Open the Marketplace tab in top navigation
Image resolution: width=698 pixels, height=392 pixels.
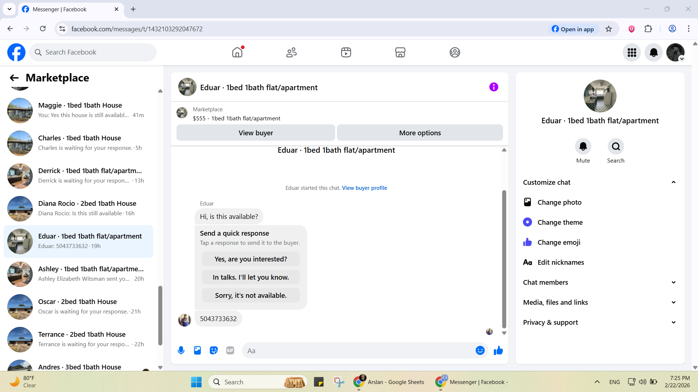click(400, 52)
